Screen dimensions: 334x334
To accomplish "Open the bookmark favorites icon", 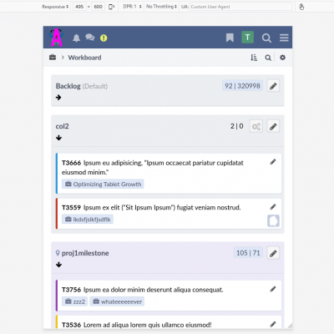I will coord(230,38).
